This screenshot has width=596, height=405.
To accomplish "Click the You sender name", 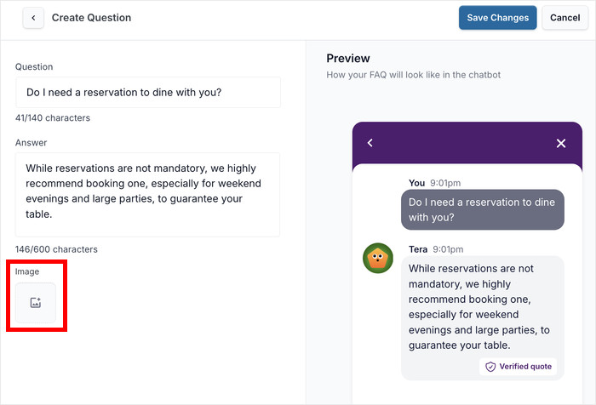I will tap(416, 183).
